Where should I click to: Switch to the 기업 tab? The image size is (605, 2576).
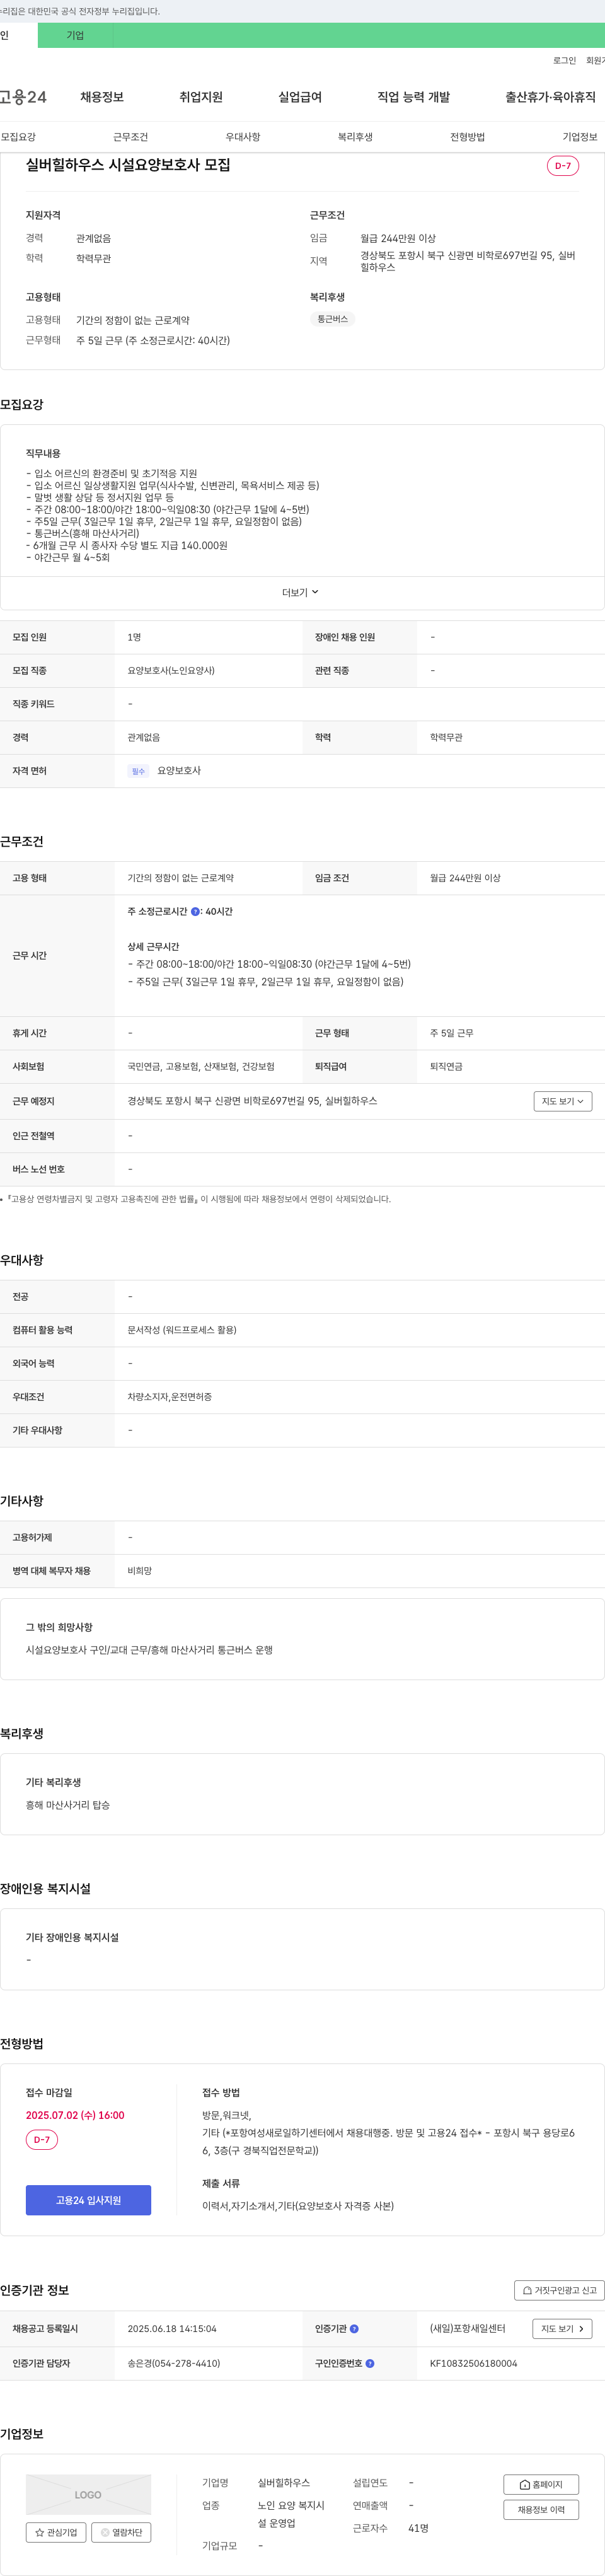[75, 35]
